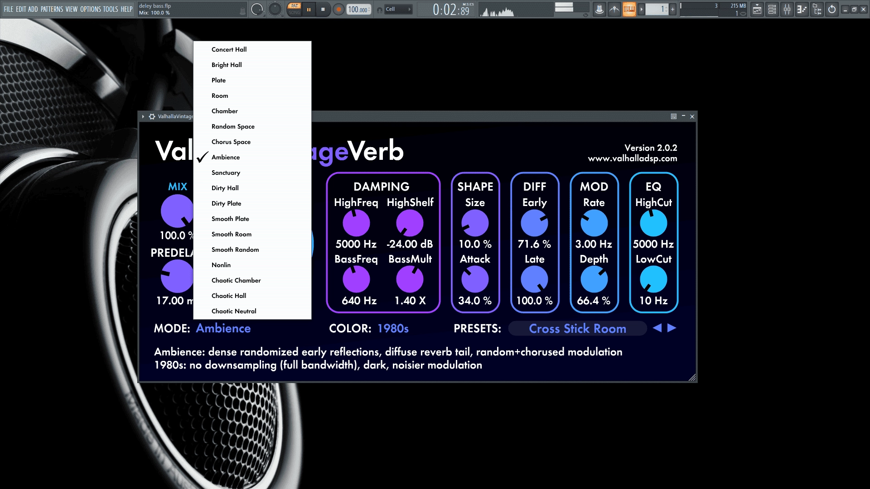Click the time display 0:02:89
The image size is (870, 489).
click(x=452, y=9)
